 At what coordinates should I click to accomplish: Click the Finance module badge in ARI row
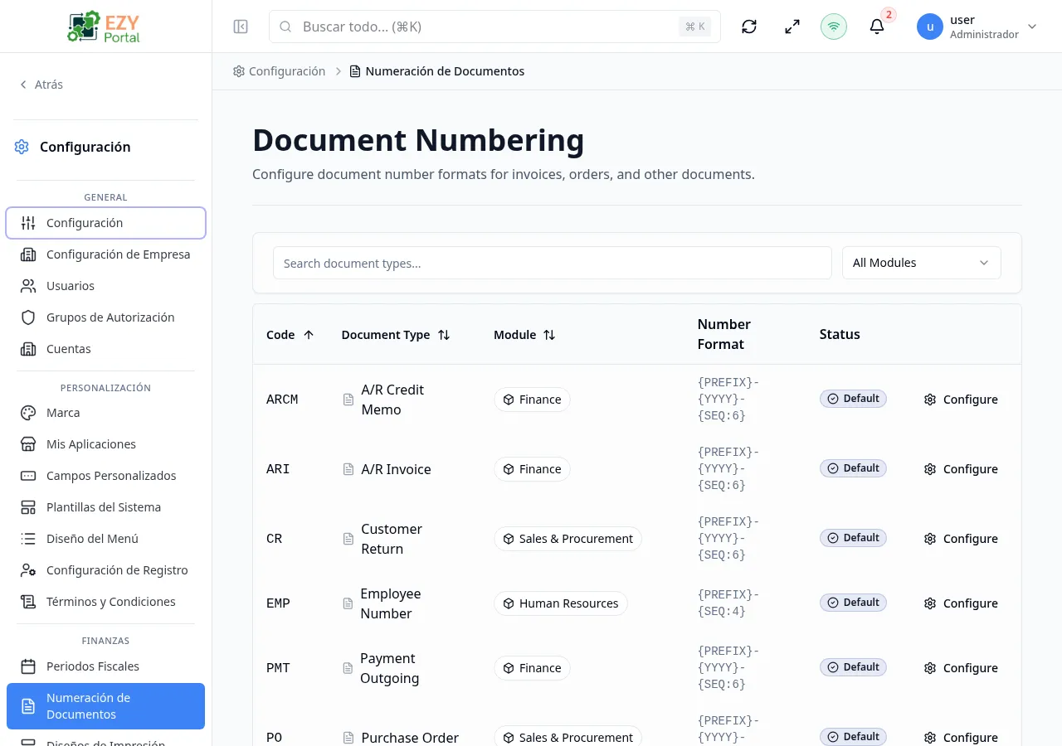click(x=532, y=469)
